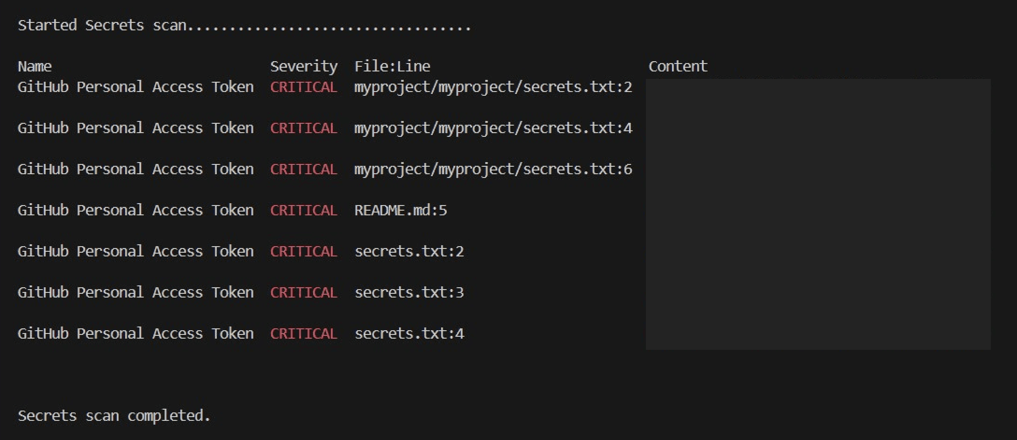Click the redacted Content block
This screenshot has width=1017, height=440.
[x=818, y=214]
